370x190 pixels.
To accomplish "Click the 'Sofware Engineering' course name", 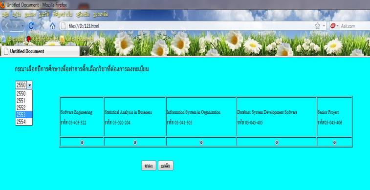I will (76, 112).
